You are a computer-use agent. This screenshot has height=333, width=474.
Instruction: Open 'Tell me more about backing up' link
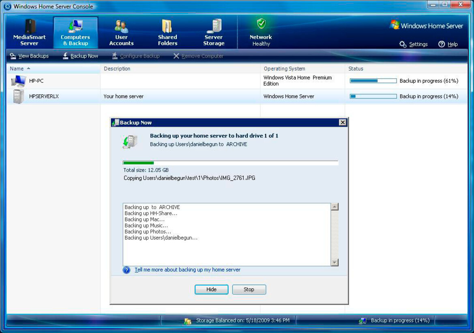[x=187, y=269]
